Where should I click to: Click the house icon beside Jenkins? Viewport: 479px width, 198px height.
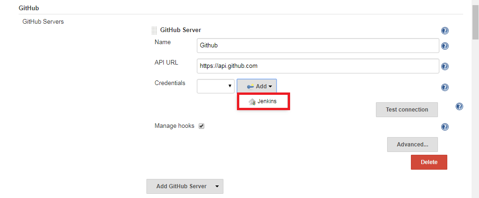[252, 102]
